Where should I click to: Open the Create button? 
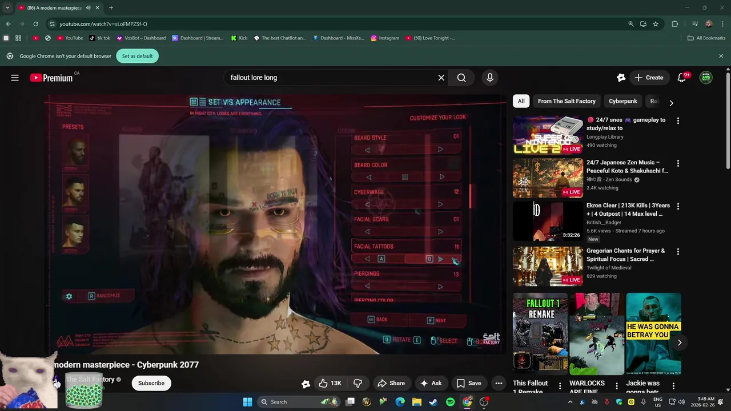point(649,78)
